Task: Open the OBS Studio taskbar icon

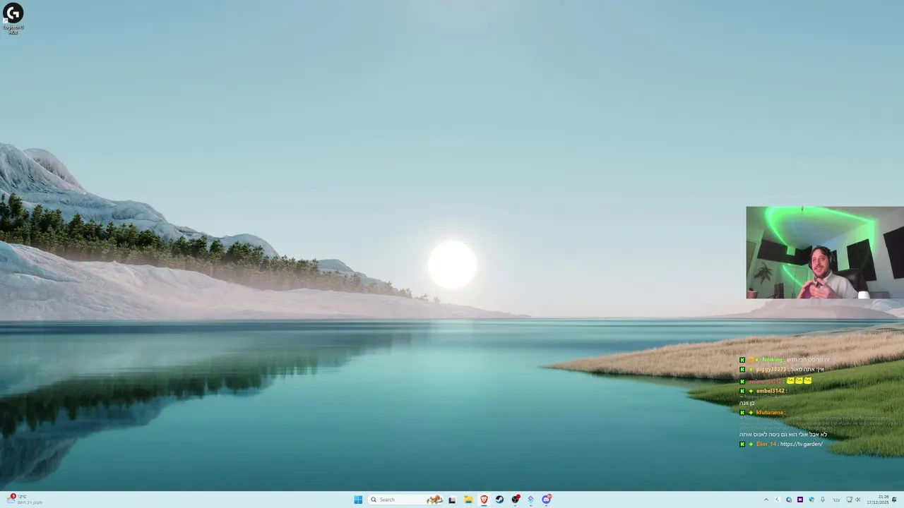Action: coord(516,500)
